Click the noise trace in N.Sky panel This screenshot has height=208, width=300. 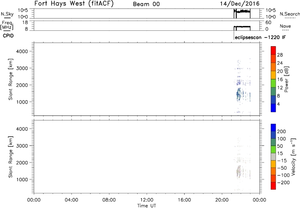pyautogui.click(x=242, y=12)
